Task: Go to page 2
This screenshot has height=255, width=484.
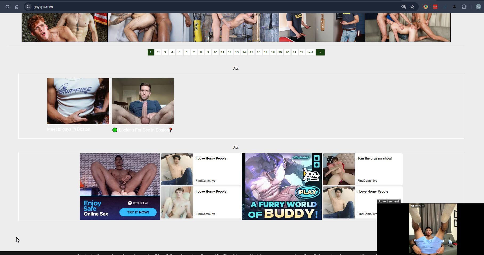Action: pos(158,52)
